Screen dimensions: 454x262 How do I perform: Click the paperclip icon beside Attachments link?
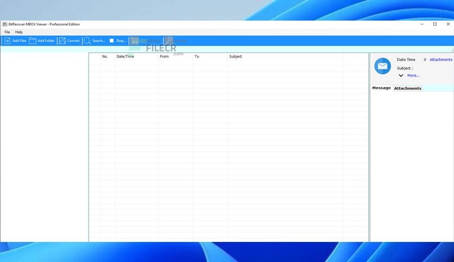tap(425, 60)
